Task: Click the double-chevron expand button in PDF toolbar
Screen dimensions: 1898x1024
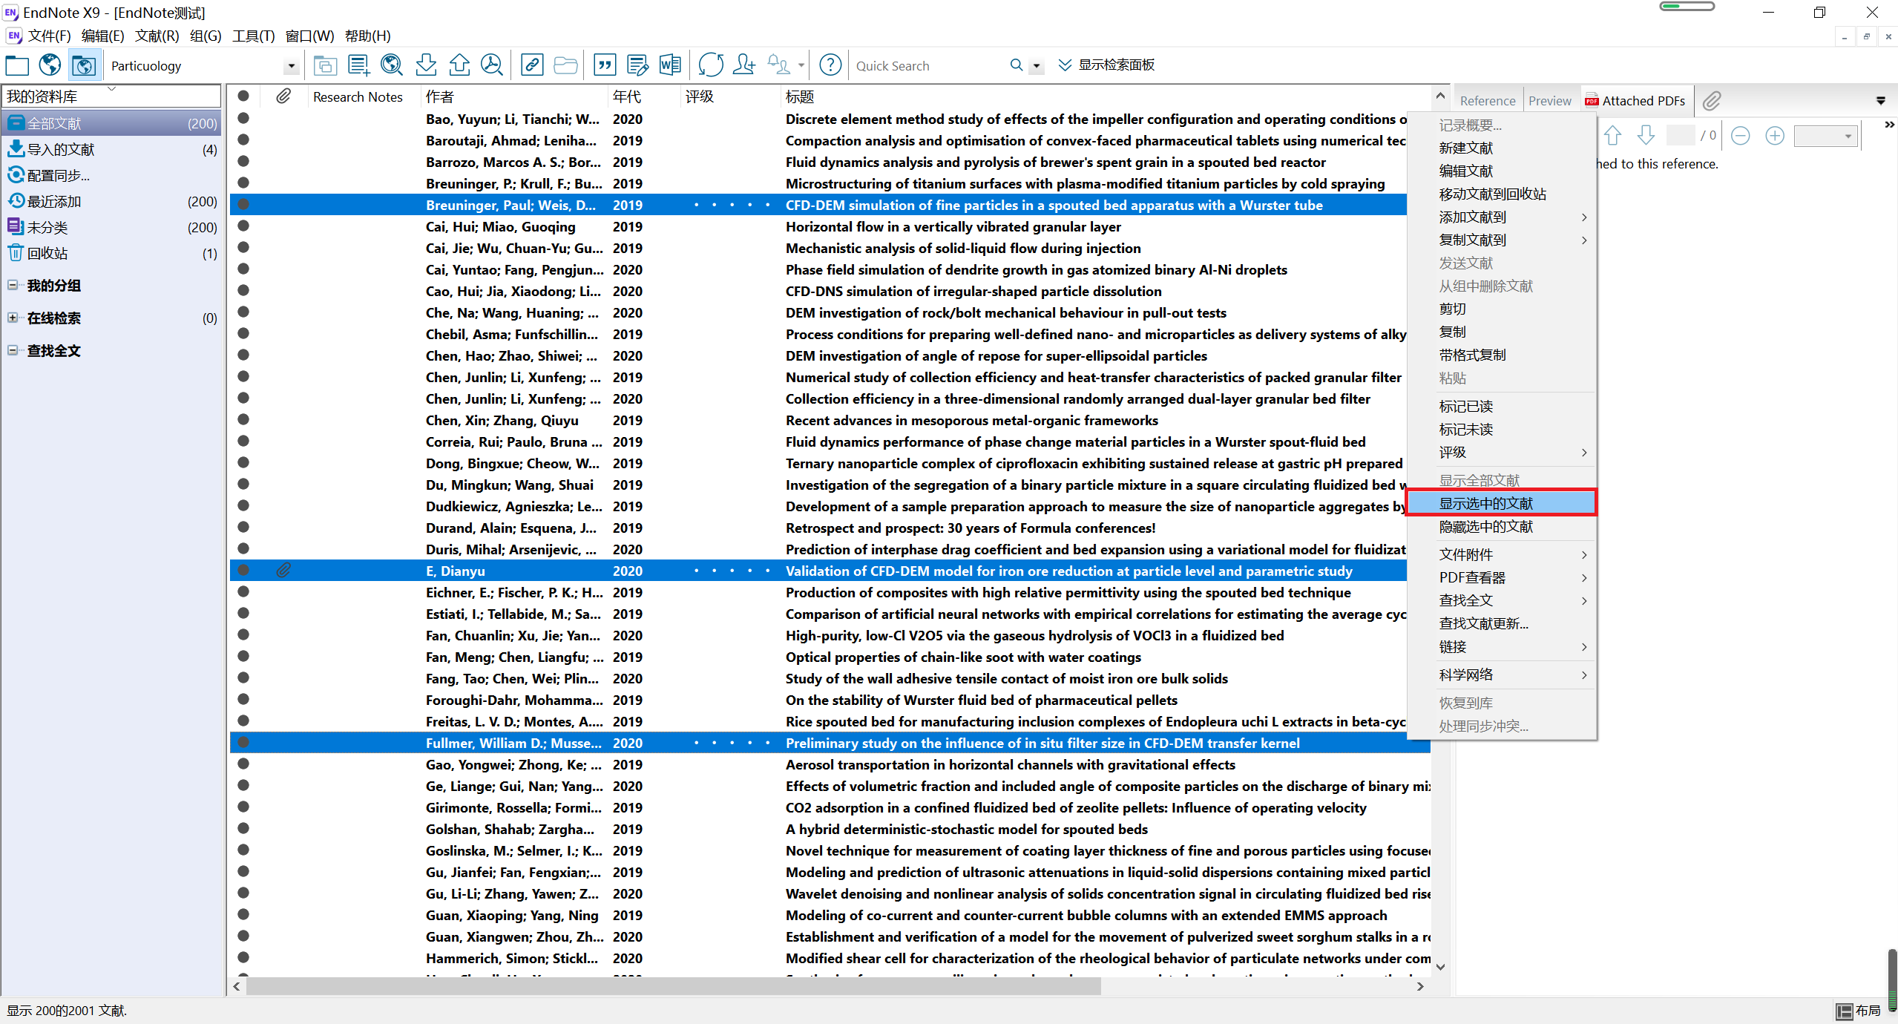Action: pyautogui.click(x=1889, y=125)
